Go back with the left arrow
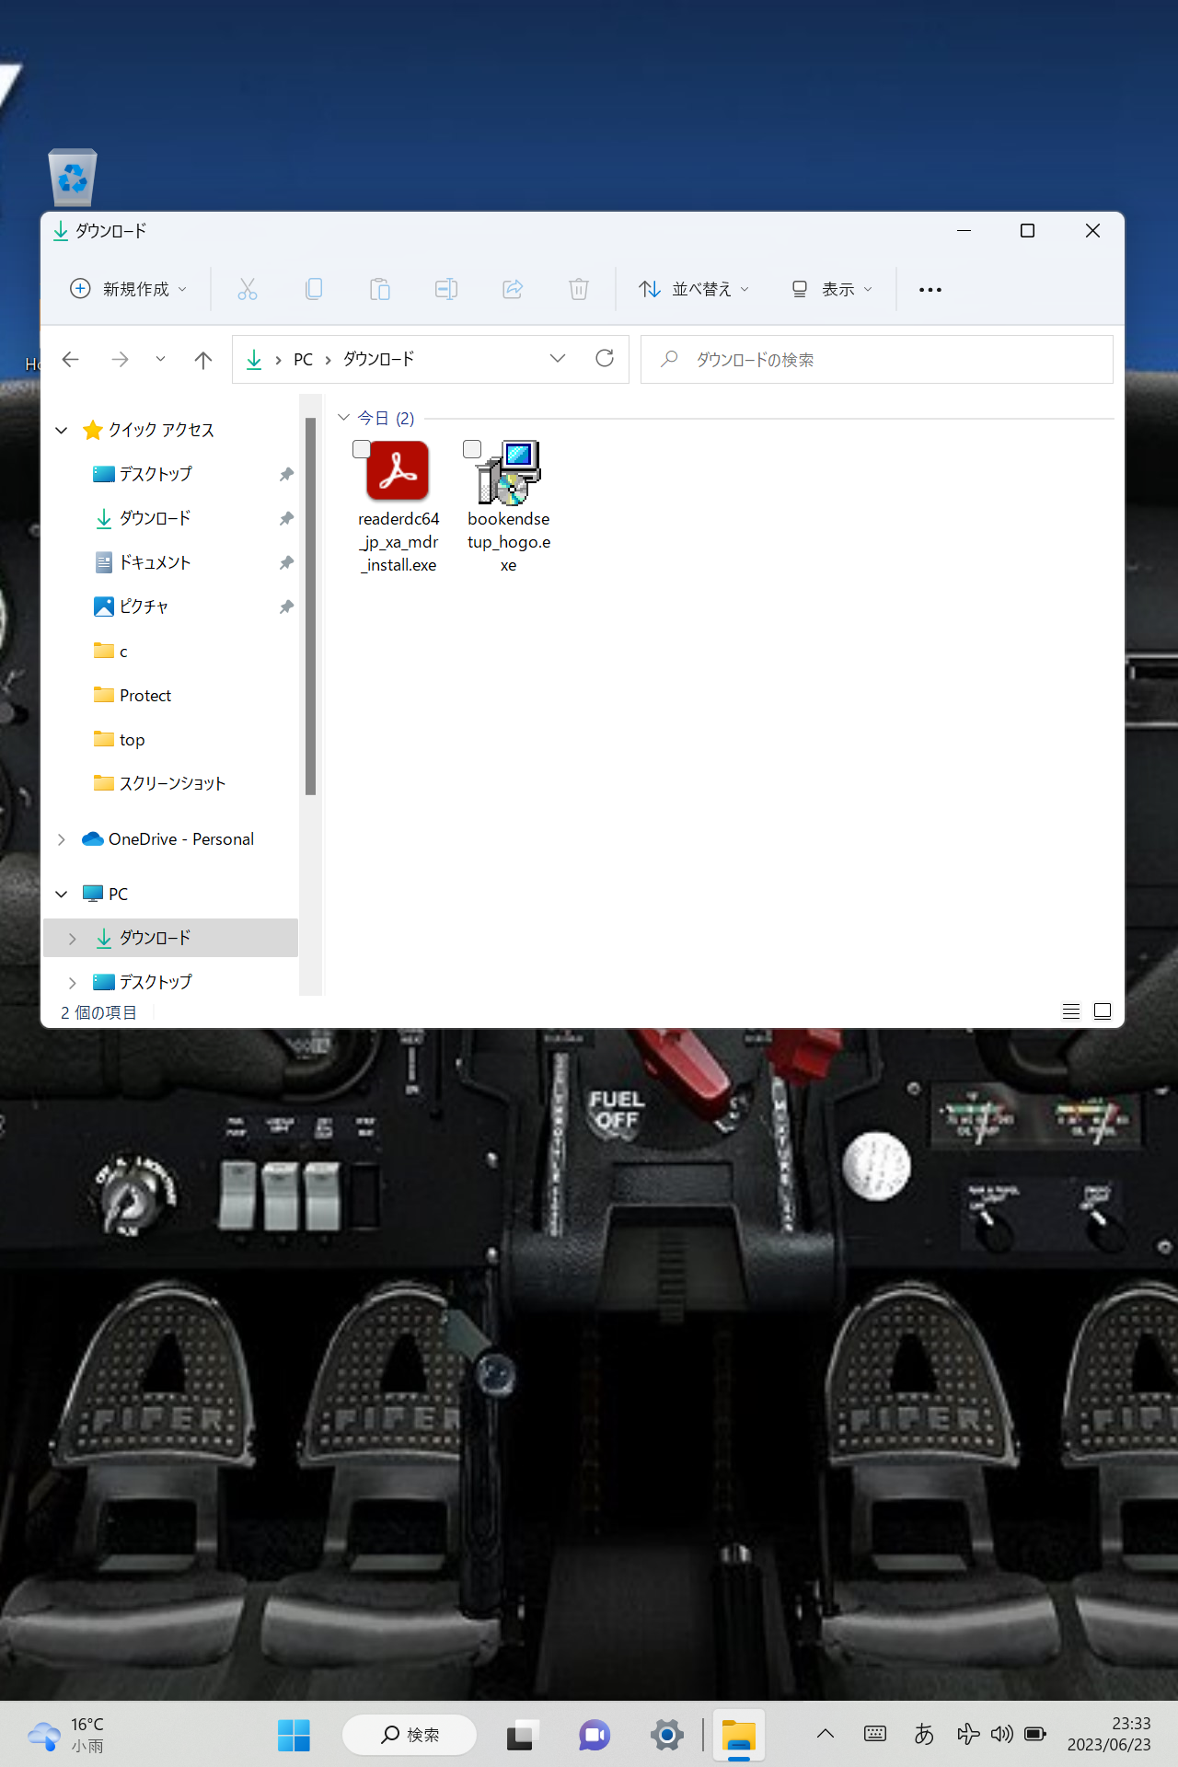Image resolution: width=1178 pixels, height=1767 pixels. tap(71, 359)
